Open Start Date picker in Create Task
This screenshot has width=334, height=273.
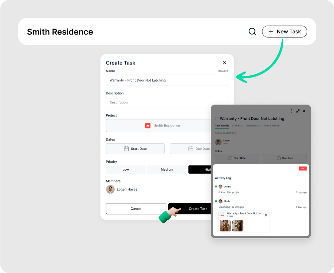pyautogui.click(x=135, y=149)
